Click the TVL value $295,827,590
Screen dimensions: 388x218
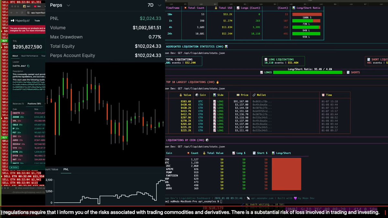click(x=27, y=47)
